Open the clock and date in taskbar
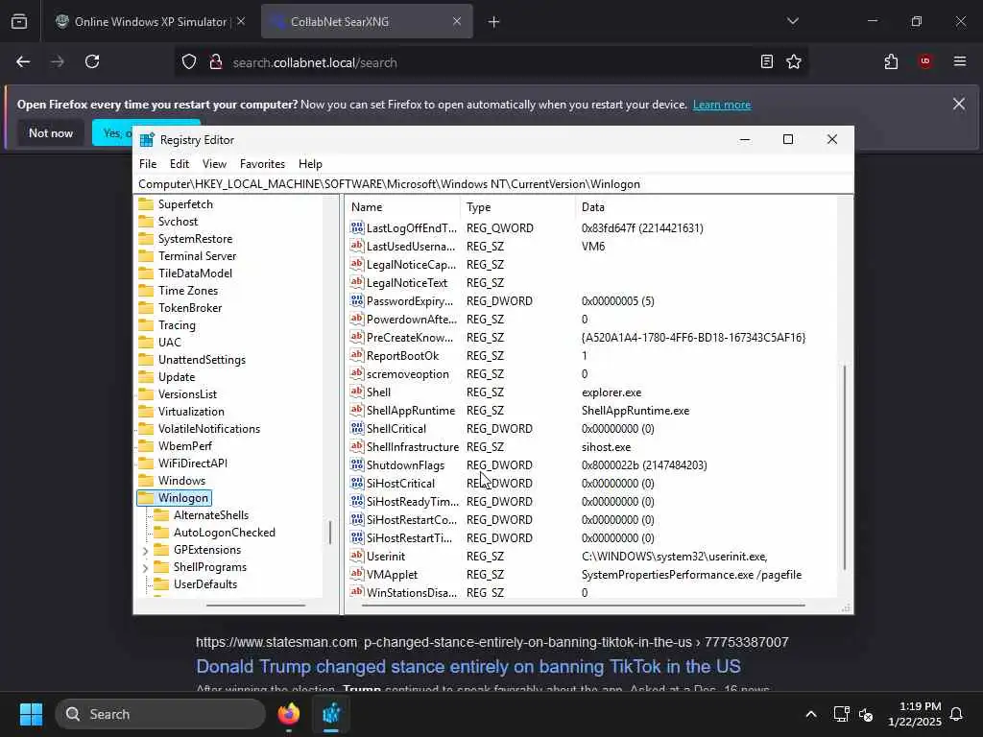 pyautogui.click(x=915, y=714)
